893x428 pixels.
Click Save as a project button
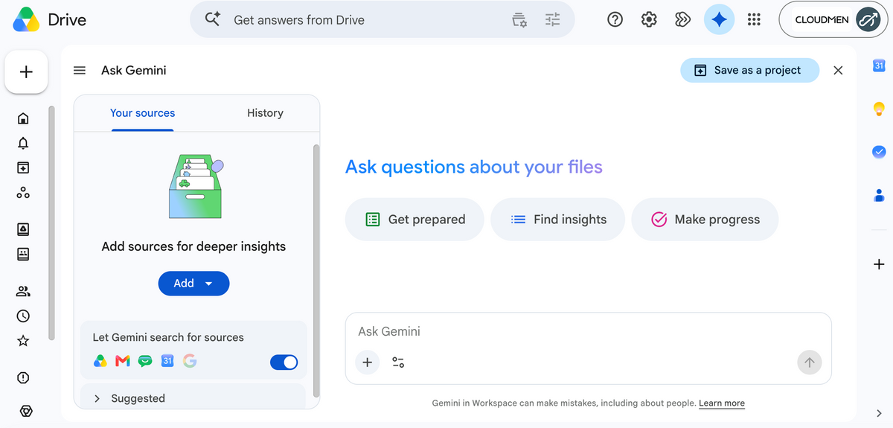pos(749,70)
